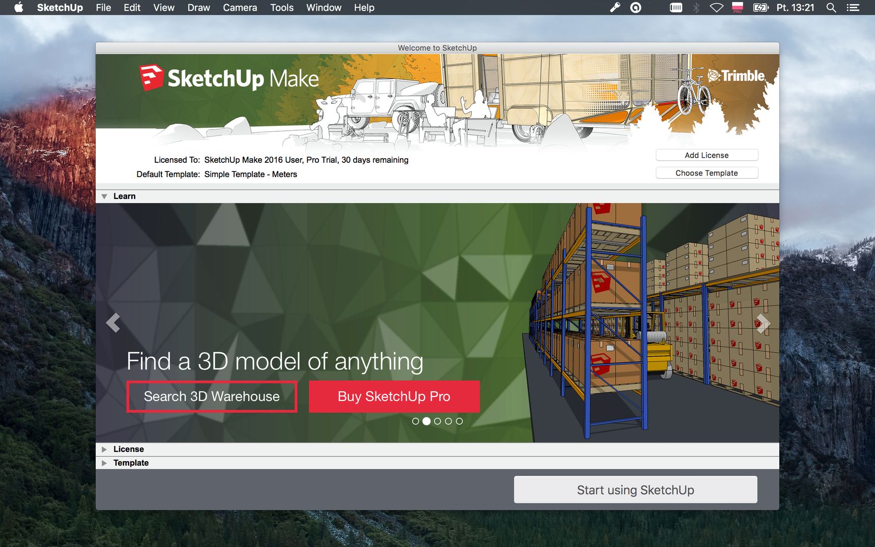This screenshot has width=875, height=547.
Task: Click the keyboard viewer menu bar icon
Action: (x=676, y=8)
